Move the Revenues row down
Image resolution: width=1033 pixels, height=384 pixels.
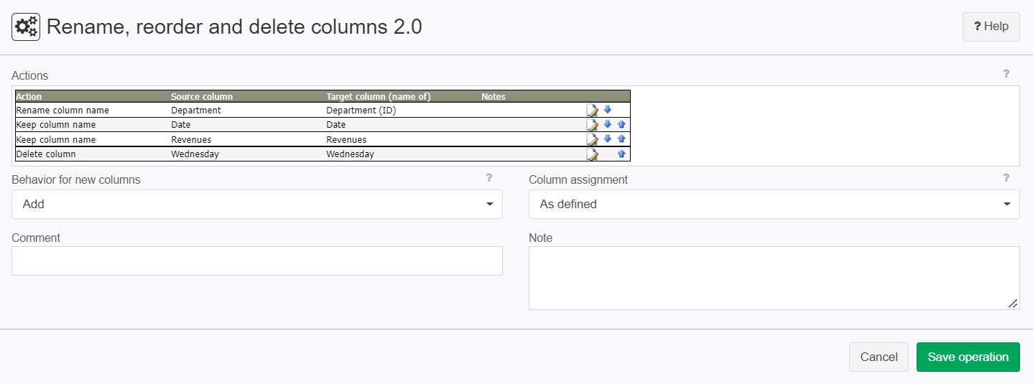607,139
